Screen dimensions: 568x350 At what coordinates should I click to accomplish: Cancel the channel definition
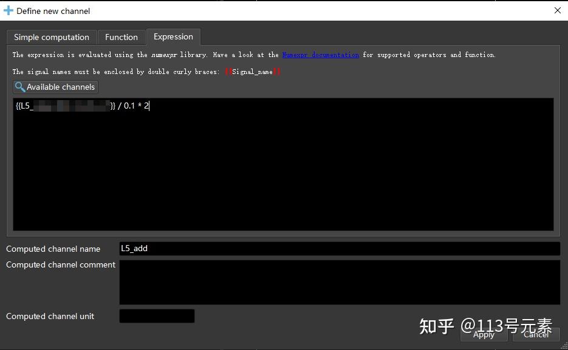pyautogui.click(x=535, y=335)
